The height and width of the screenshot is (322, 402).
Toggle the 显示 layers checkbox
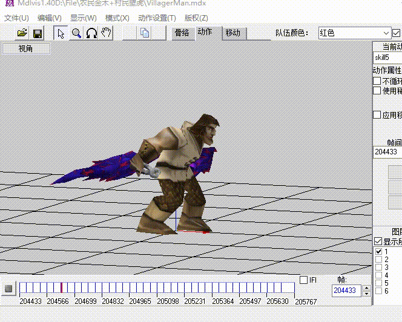[378, 241]
